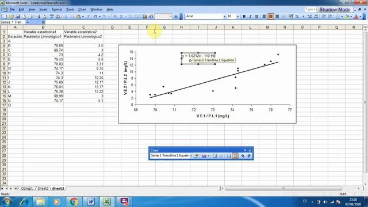Open the Fill Color dropdown arrow
Viewport: 368px width, 207px height.
[351, 17]
